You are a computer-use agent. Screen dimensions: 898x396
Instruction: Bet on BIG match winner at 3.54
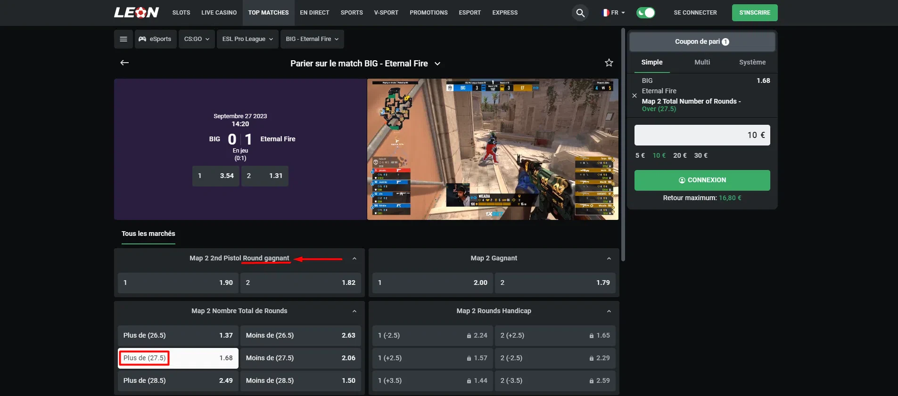[x=216, y=176]
